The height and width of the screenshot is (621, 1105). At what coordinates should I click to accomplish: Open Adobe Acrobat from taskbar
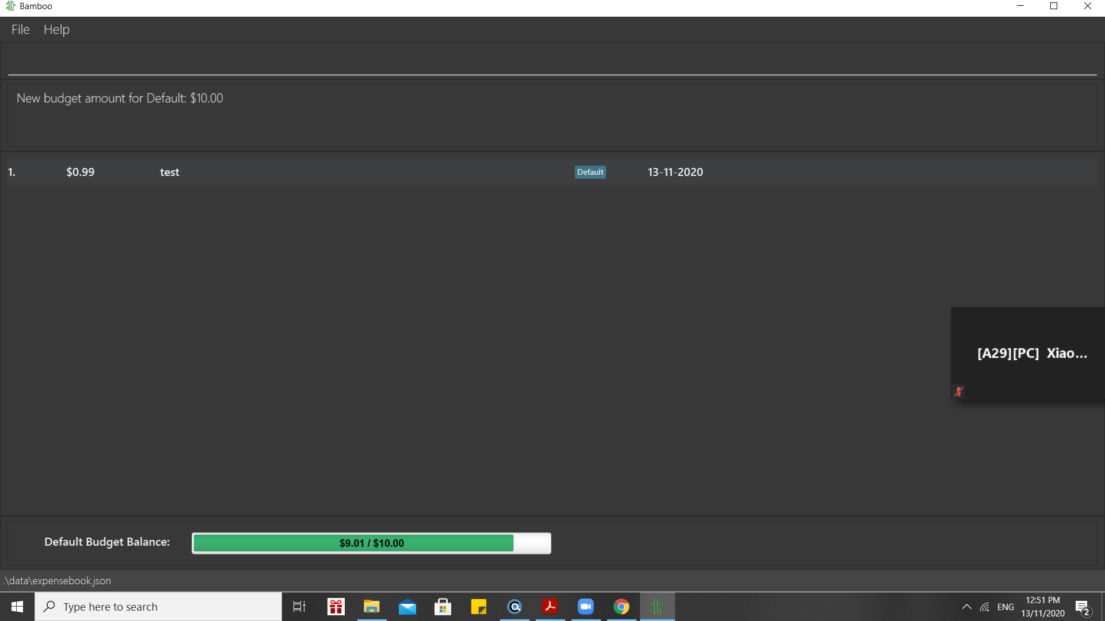[550, 607]
